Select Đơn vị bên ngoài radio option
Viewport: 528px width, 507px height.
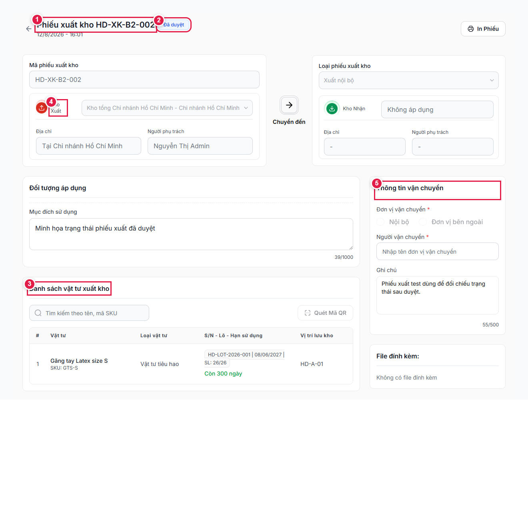tap(422, 222)
